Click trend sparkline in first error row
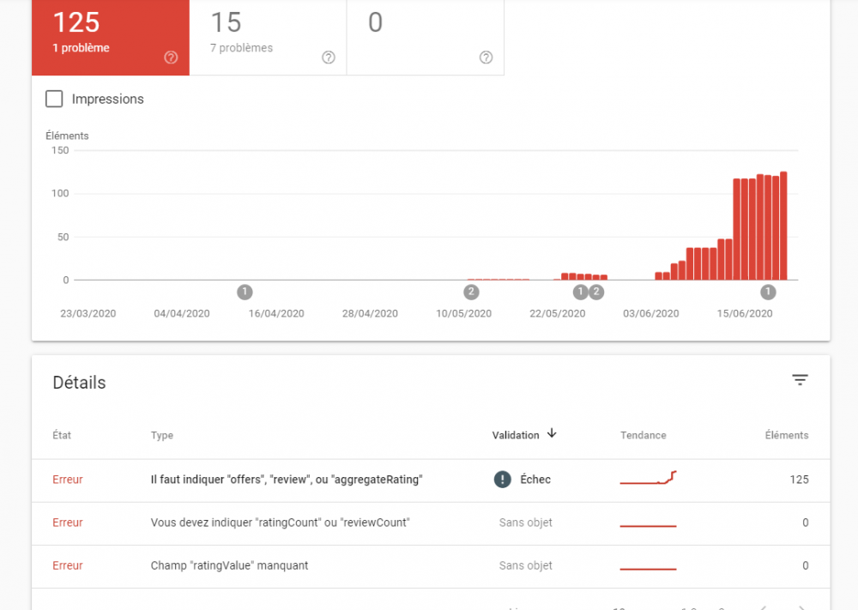Viewport: 858px width, 610px height. [649, 478]
